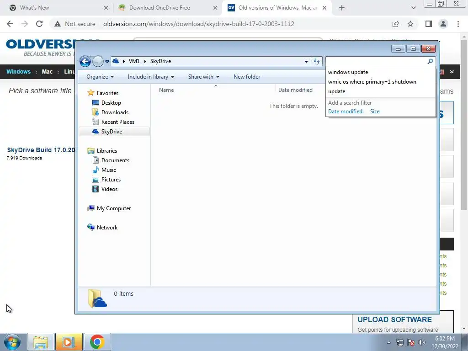Viewport: 468px width, 351px height.
Task: Expand the address bar history dropdown
Action: 306,62
